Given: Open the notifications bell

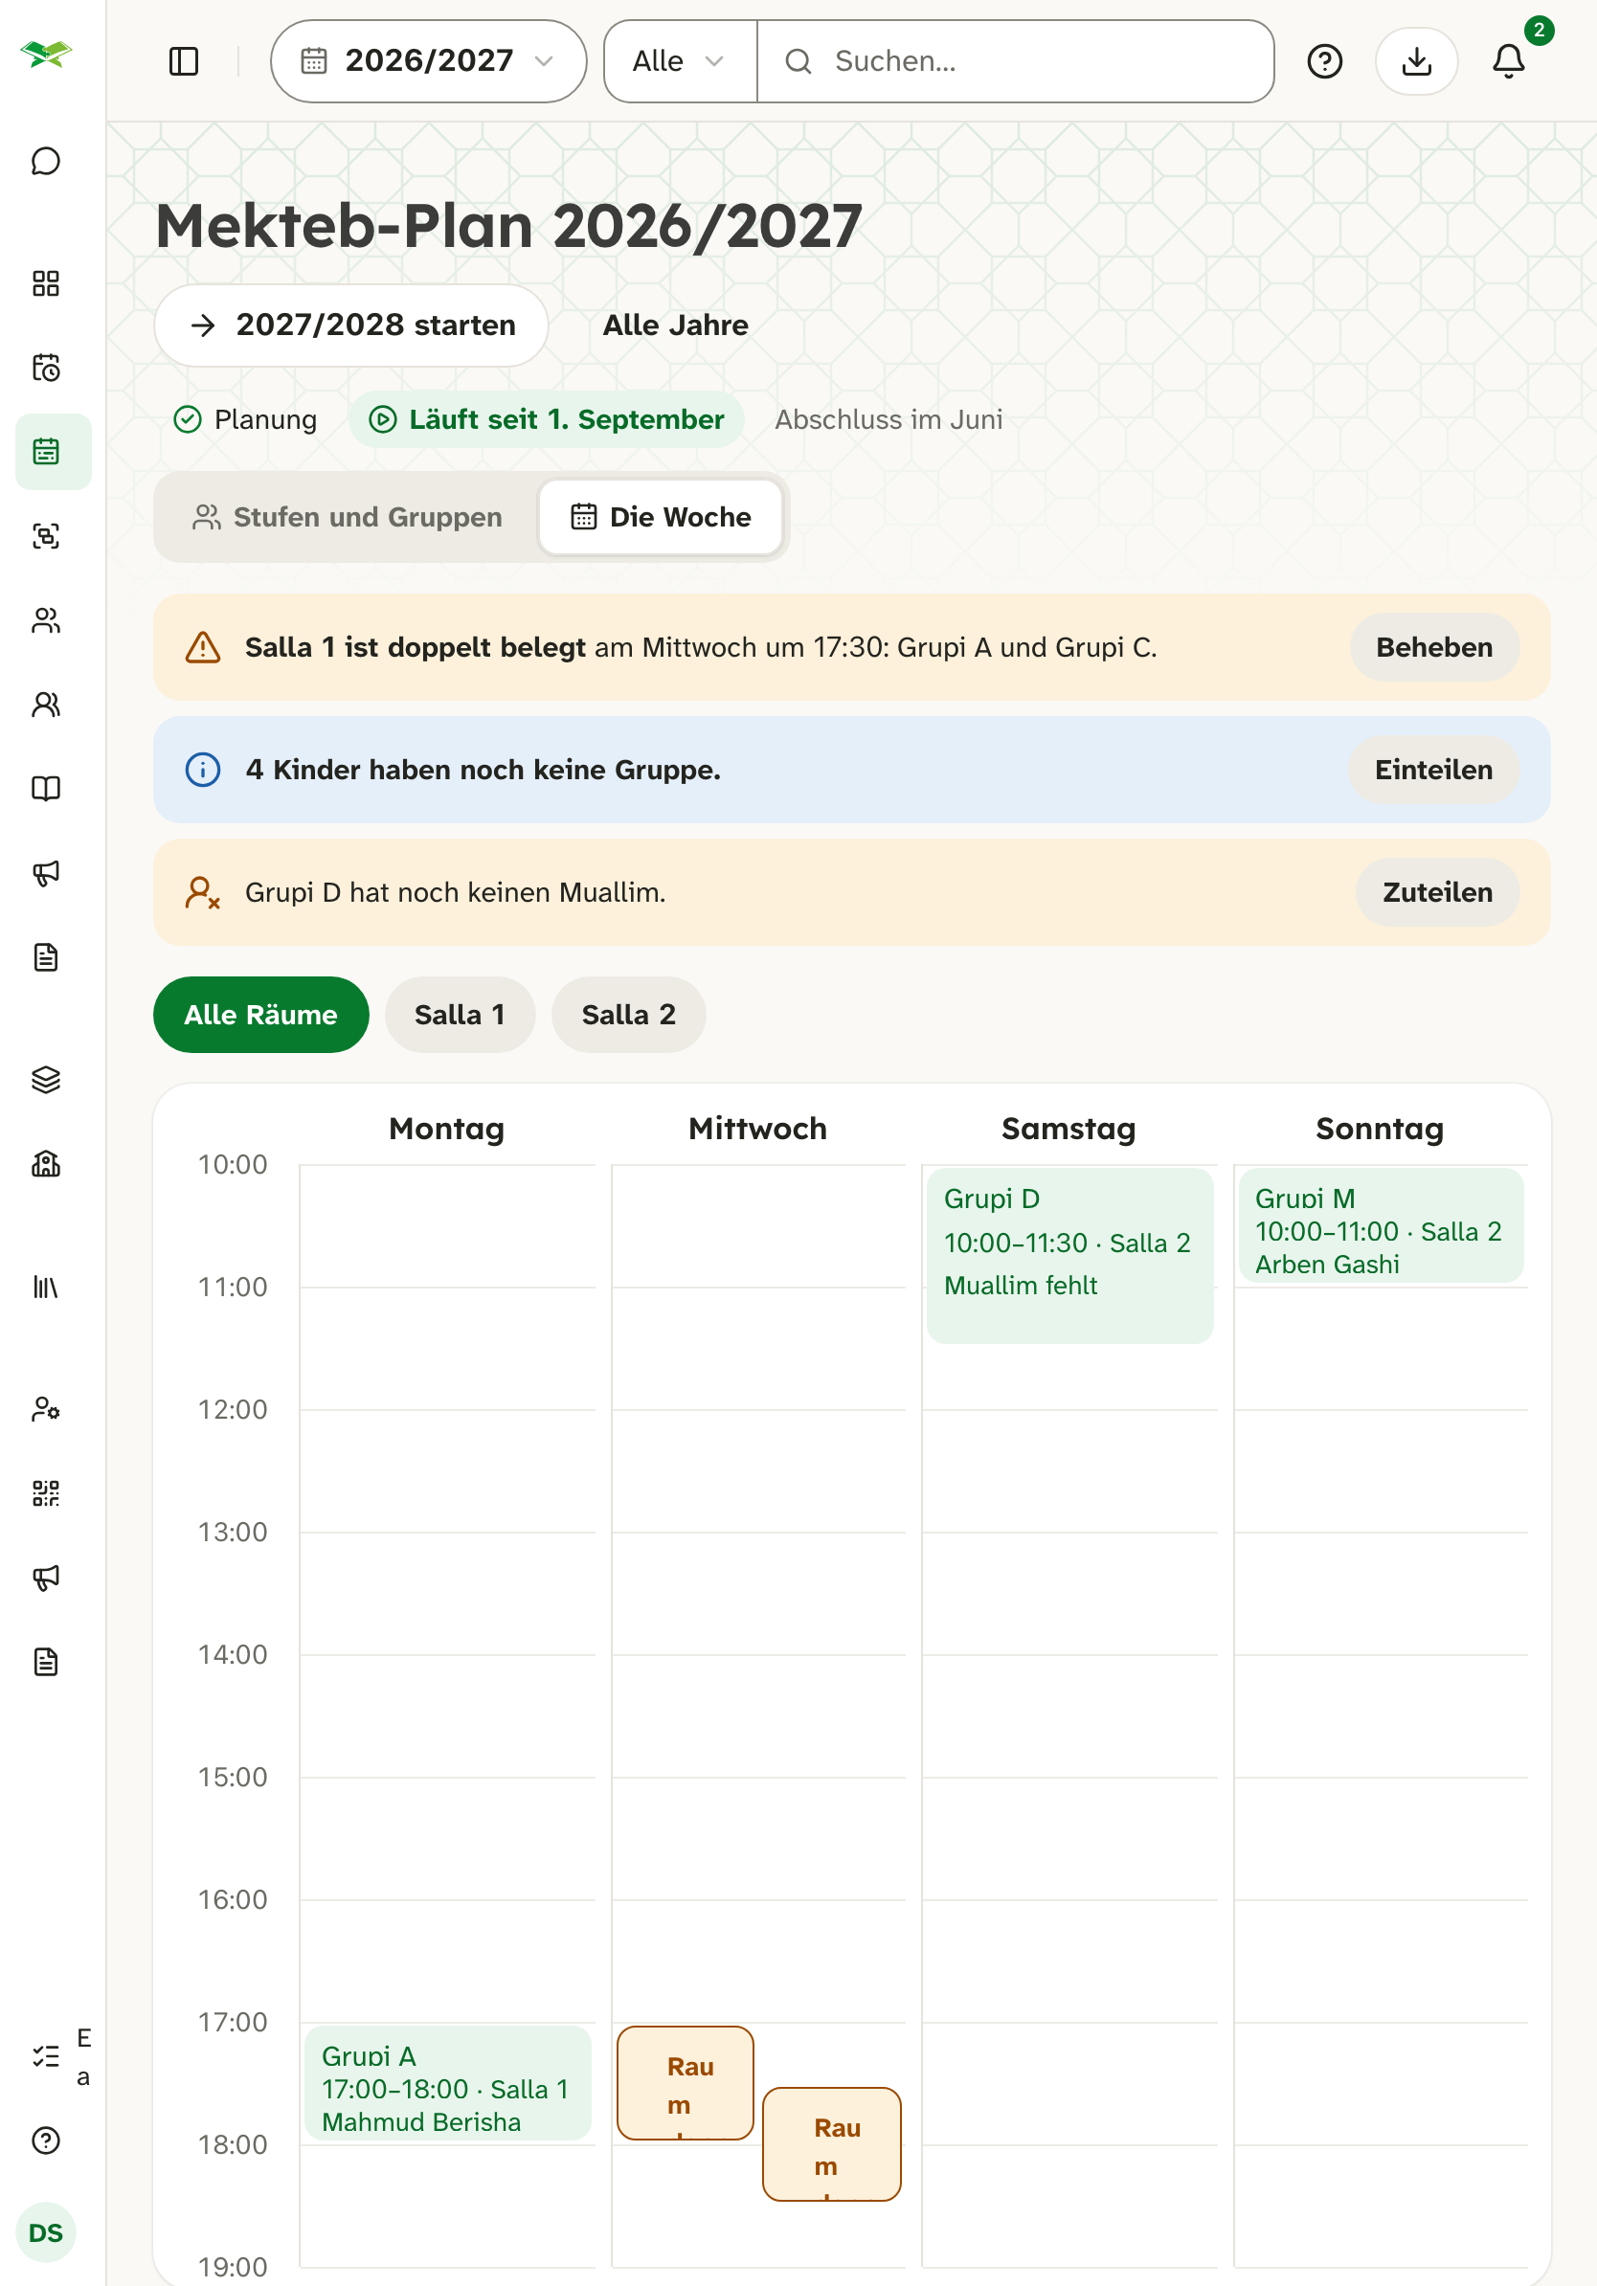Looking at the screenshot, I should [x=1508, y=60].
